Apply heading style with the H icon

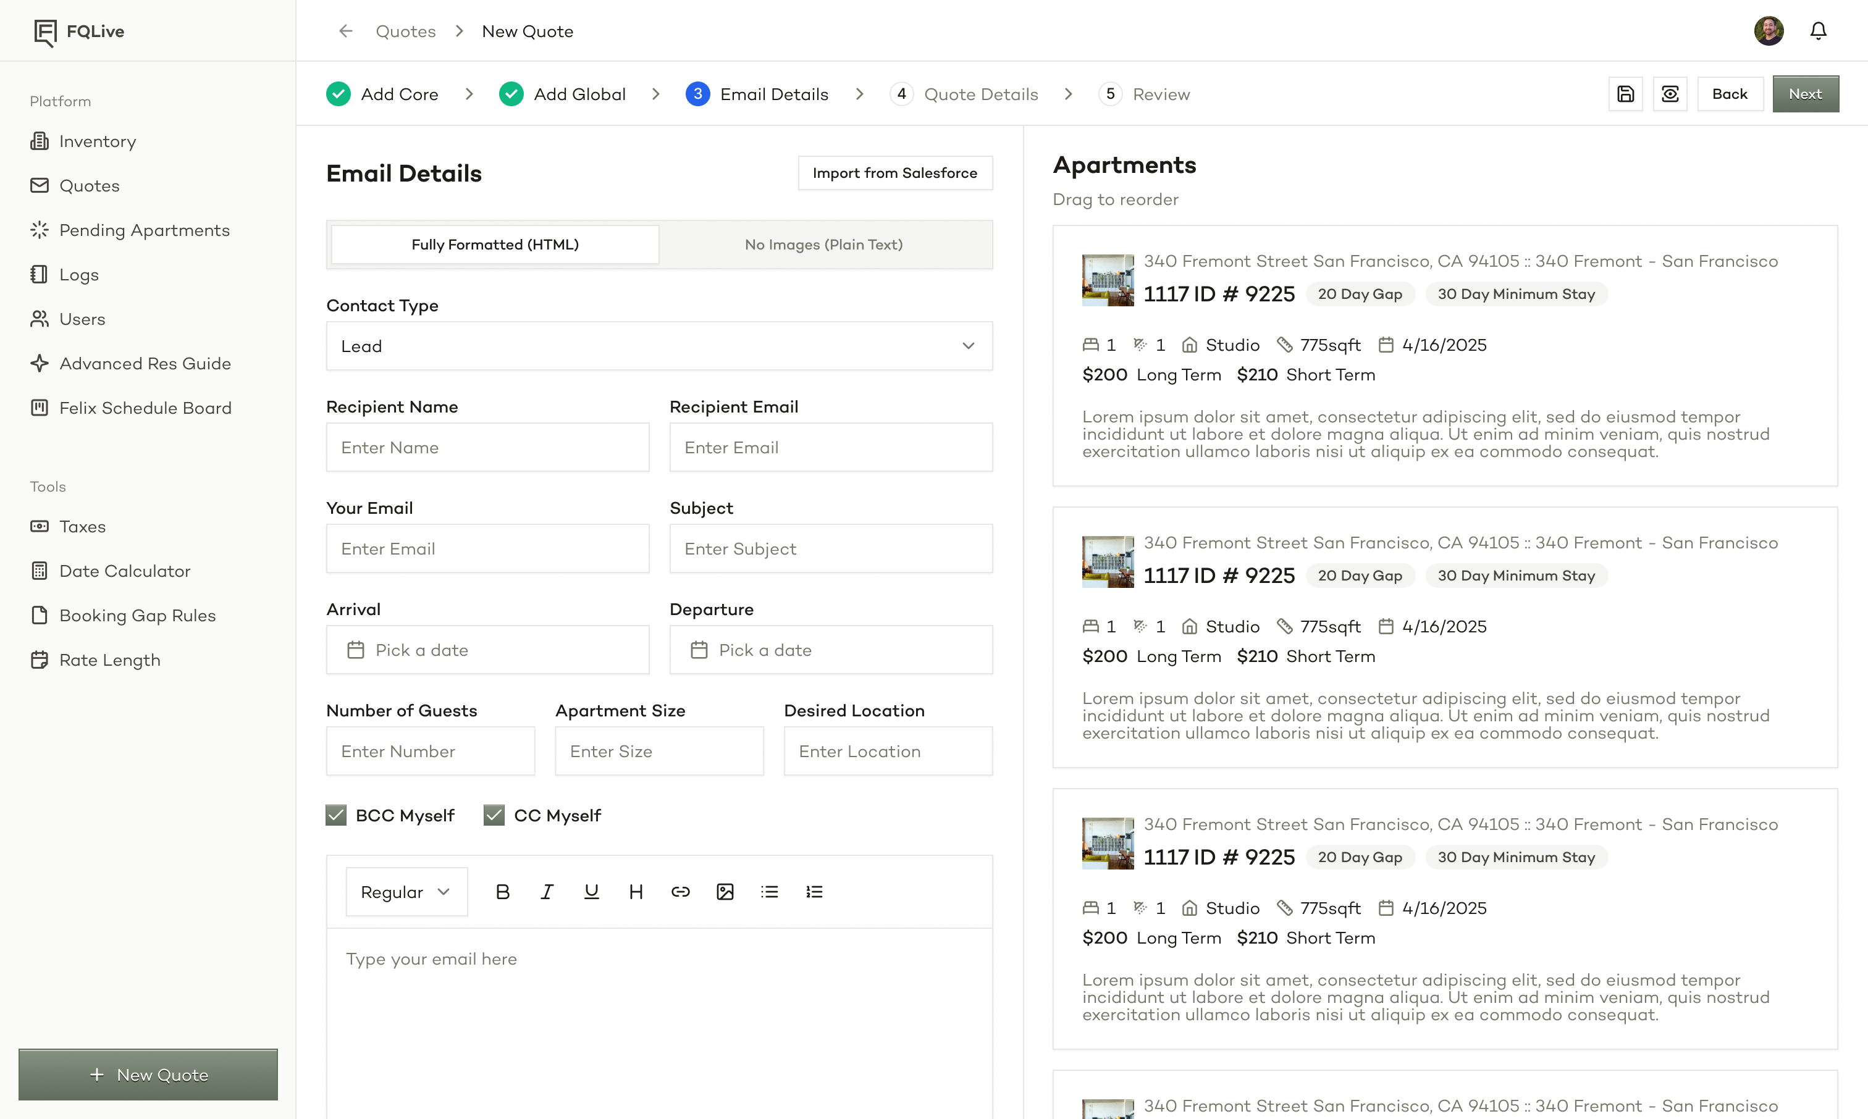click(x=636, y=892)
